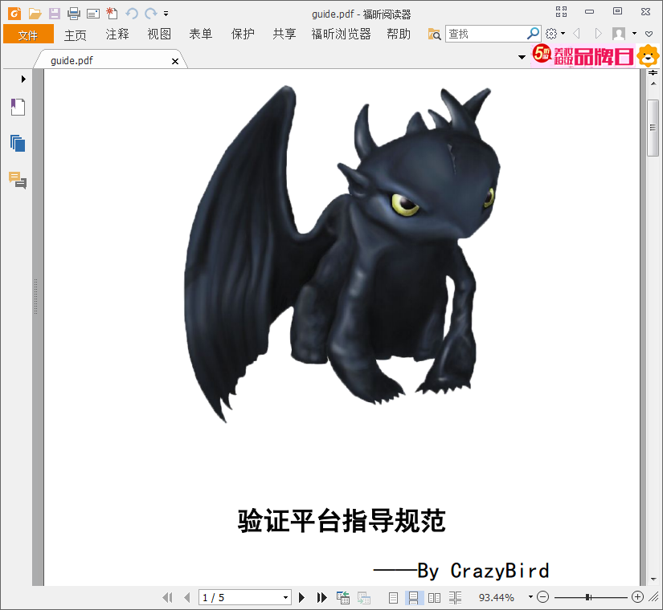Open the 注释 menu tab
This screenshot has height=610, width=663.
(x=117, y=34)
